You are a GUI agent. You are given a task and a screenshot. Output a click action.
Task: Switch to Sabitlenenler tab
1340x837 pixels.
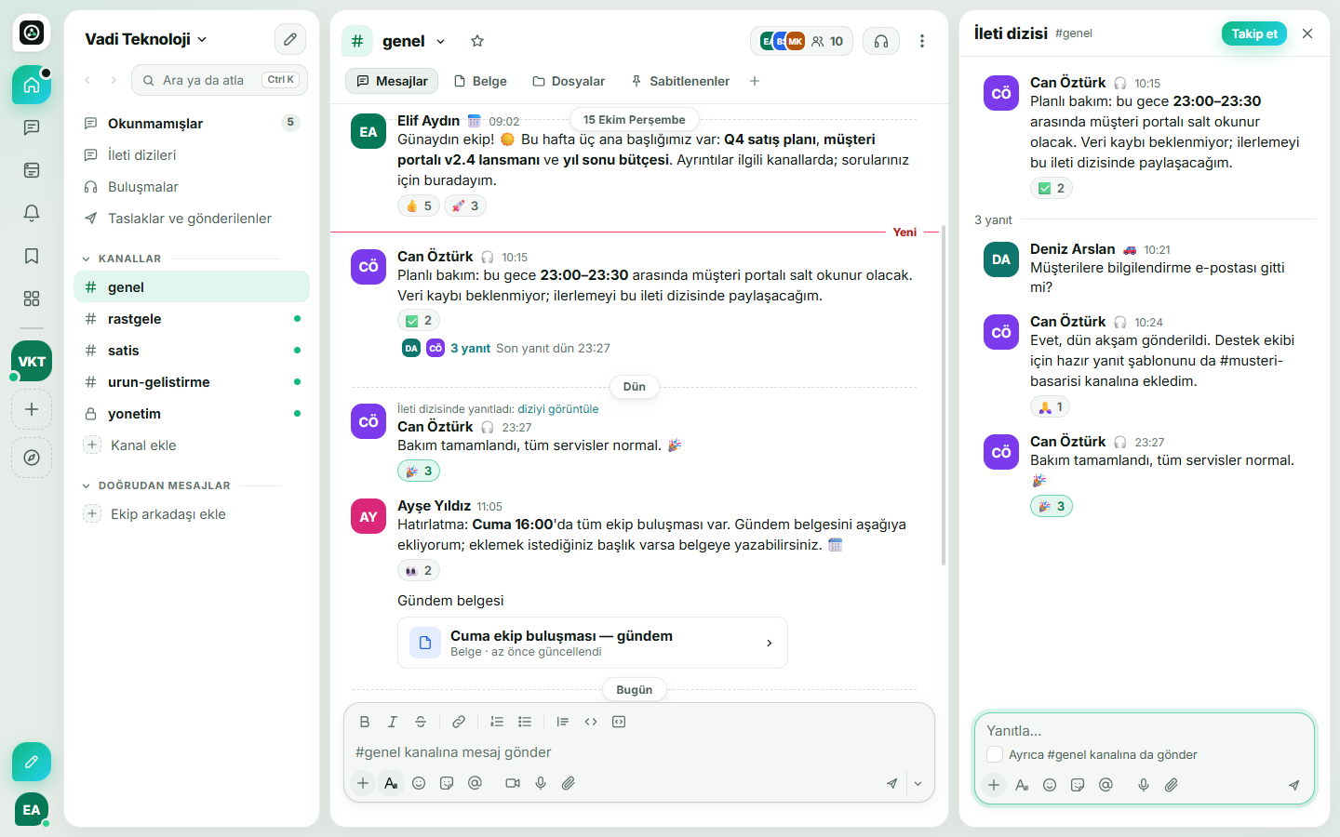pos(680,81)
